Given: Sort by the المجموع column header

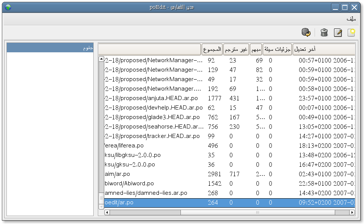Looking at the screenshot, I should tap(212, 50).
